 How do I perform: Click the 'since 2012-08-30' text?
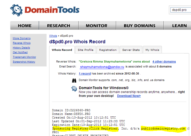coord(128,73)
